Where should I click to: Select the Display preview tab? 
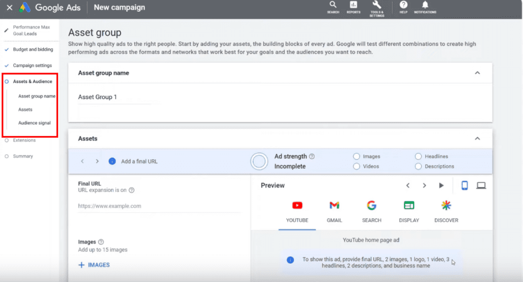(409, 212)
